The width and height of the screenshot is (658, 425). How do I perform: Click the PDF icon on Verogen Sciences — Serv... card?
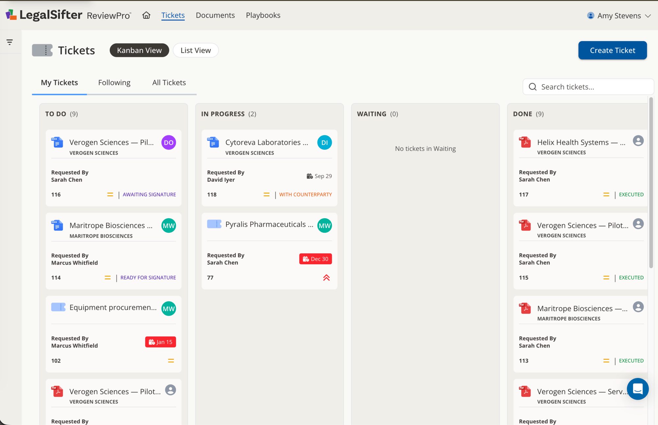[x=525, y=391]
